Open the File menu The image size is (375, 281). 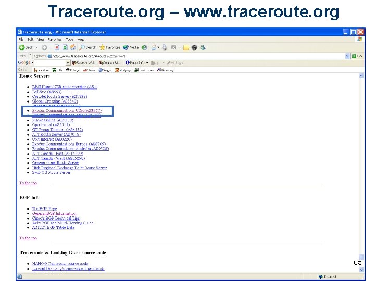[21, 39]
